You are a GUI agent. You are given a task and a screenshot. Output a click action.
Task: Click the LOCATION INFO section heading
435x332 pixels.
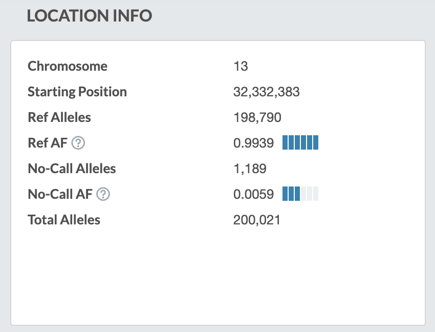point(90,16)
